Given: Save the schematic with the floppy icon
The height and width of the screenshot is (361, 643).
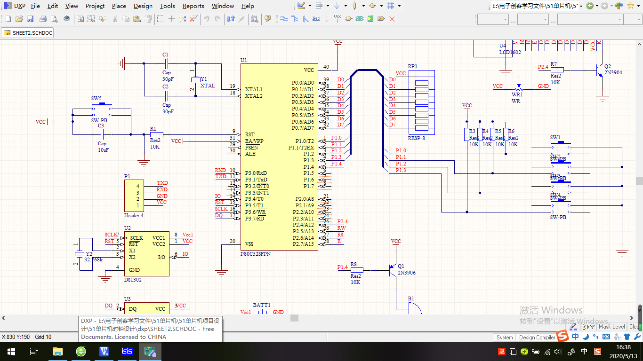Looking at the screenshot, I should [x=30, y=19].
